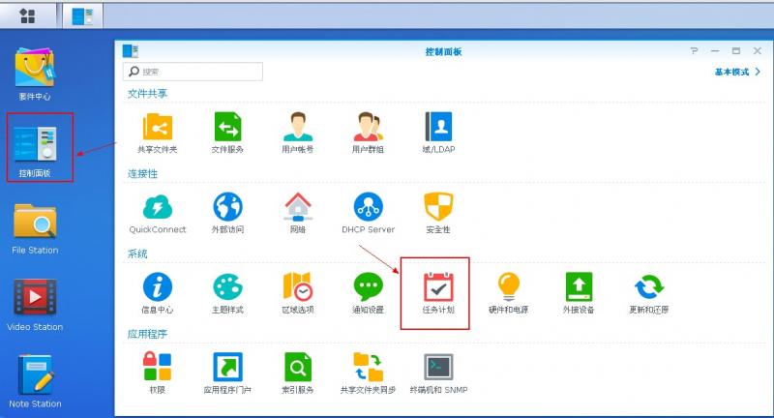Open 权限 privileges settings

(x=158, y=373)
